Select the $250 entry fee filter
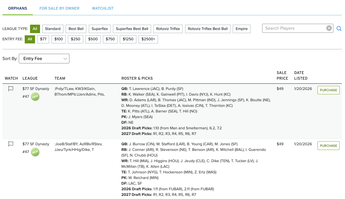 click(75, 39)
